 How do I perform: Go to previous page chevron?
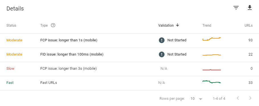[238, 98]
